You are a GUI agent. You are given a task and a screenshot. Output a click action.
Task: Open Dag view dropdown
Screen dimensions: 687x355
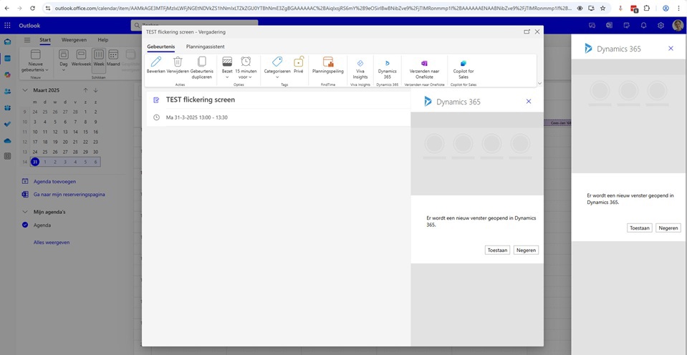tap(64, 61)
